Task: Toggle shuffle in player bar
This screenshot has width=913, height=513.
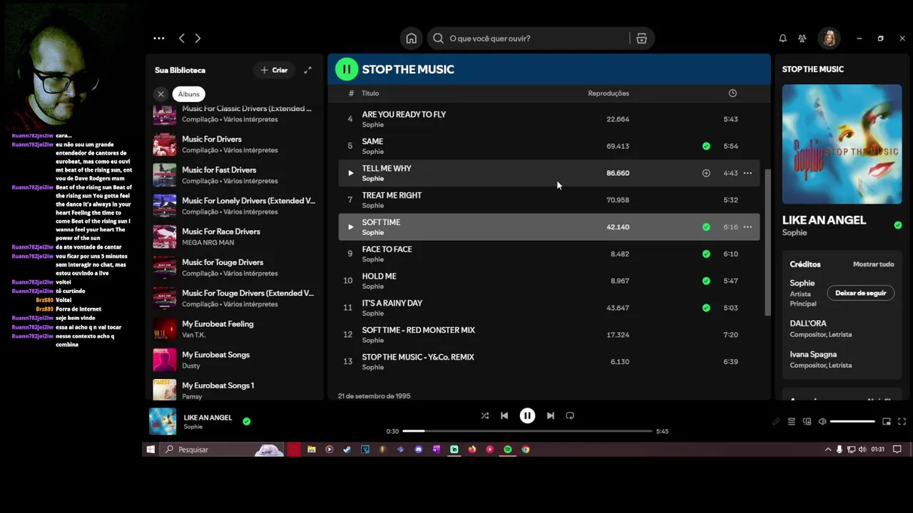Action: pyautogui.click(x=485, y=415)
